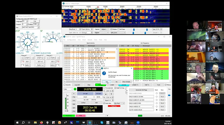The height and width of the screenshot is (125, 224).
Task: Click the Yes button in Confirm Reset dialog
Action: [x=107, y=82]
